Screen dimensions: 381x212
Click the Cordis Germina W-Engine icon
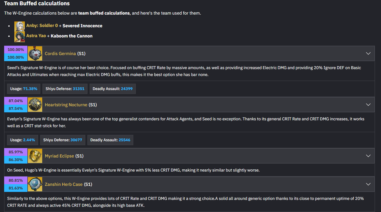click(35, 53)
